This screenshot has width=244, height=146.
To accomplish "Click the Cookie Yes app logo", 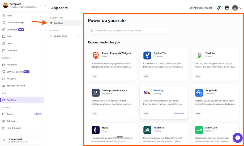I will [147, 55].
